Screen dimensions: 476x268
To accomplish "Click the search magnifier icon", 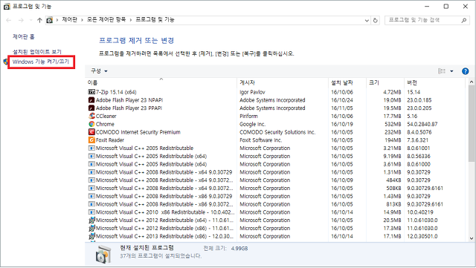I will (464, 20).
